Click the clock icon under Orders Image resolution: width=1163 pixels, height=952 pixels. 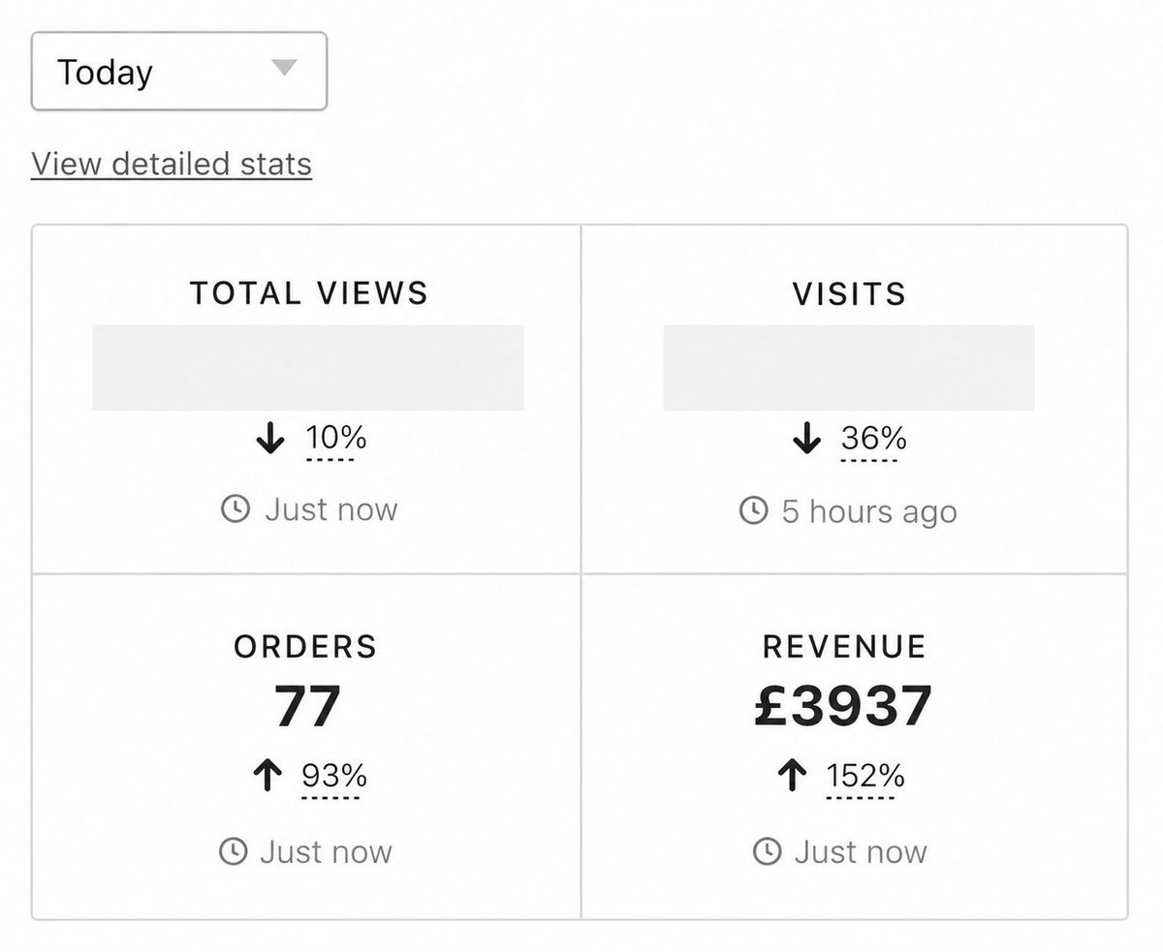click(233, 851)
